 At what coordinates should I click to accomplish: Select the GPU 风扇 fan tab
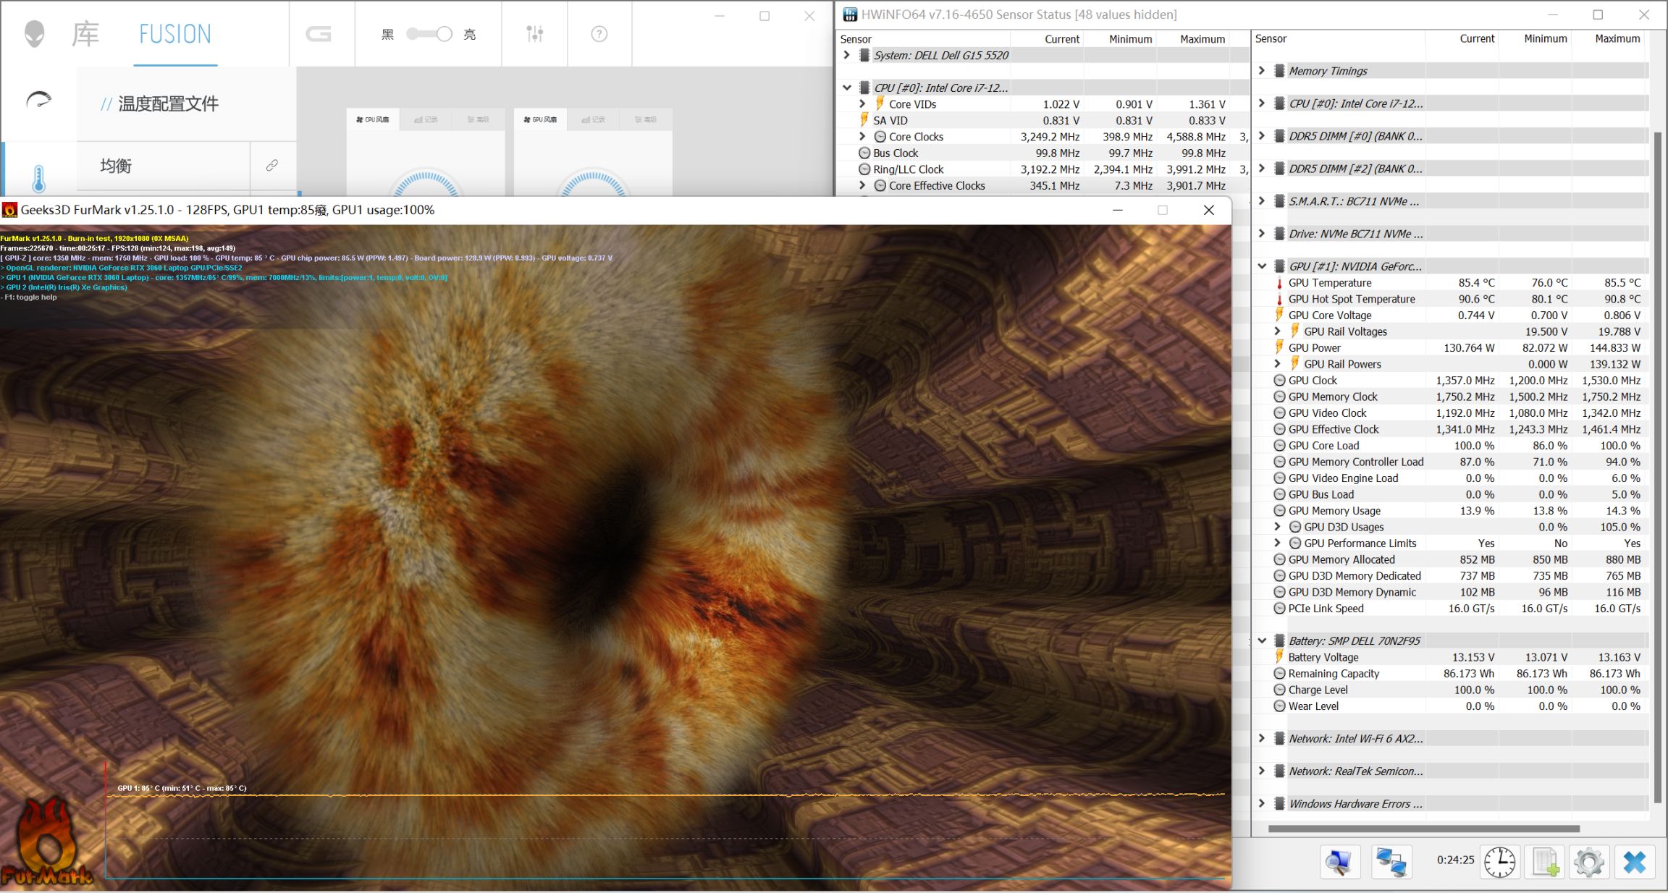(540, 119)
